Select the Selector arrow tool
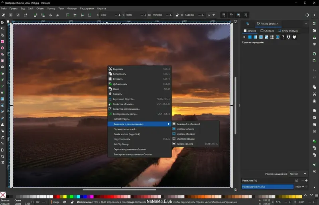Viewport: 319px width, 205px height. 2,22
